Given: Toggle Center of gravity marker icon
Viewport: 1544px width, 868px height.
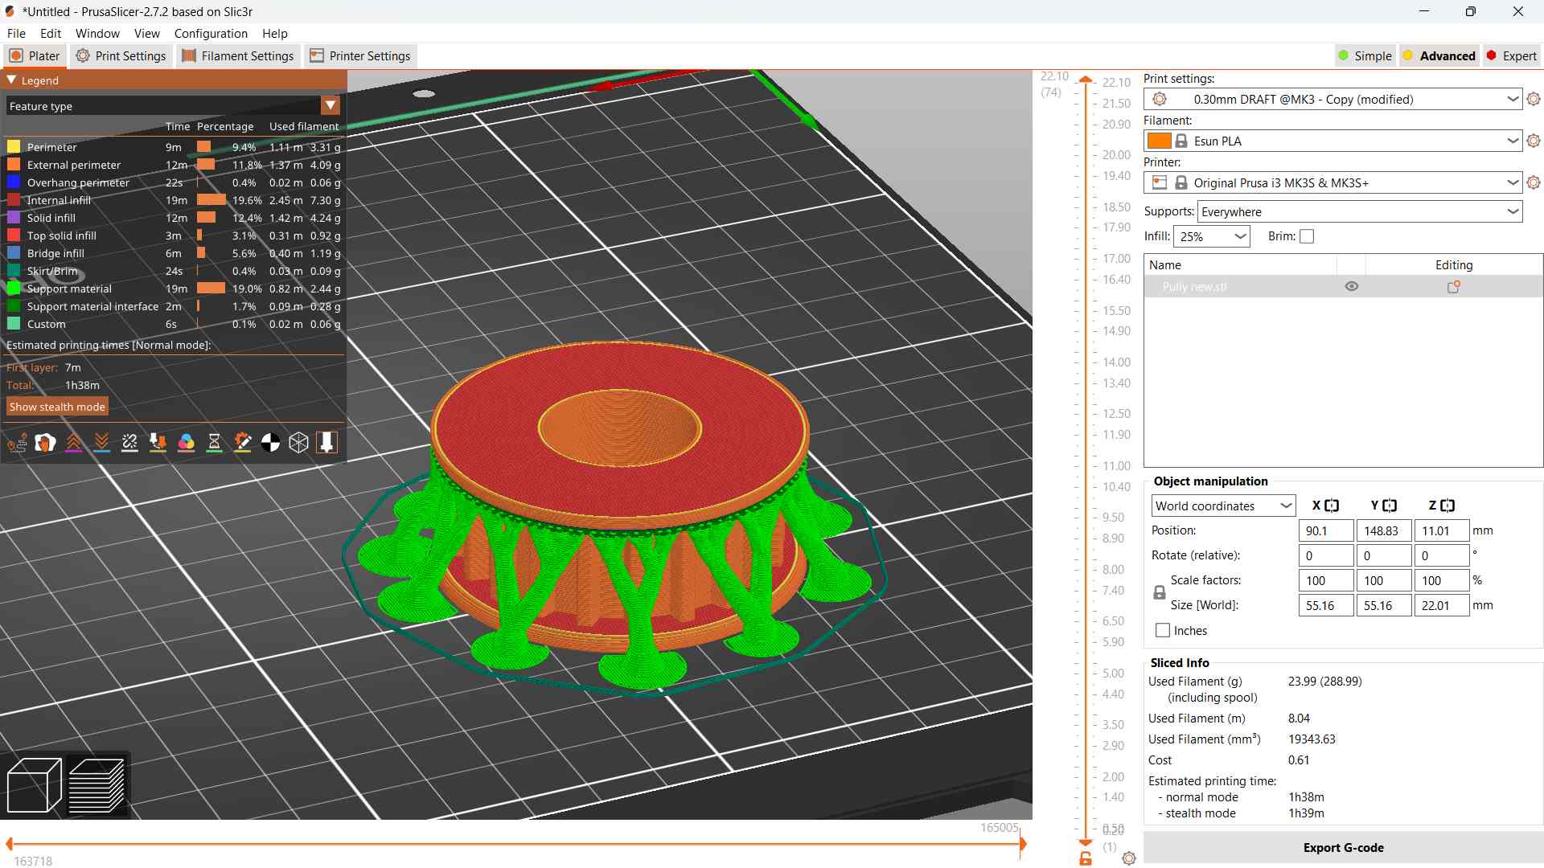Looking at the screenshot, I should tap(270, 442).
